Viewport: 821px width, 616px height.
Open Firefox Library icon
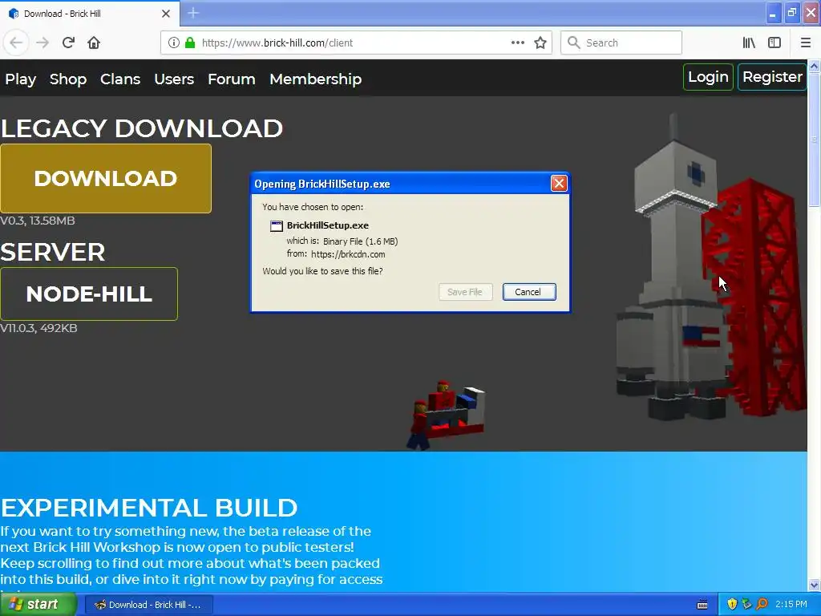click(x=749, y=43)
